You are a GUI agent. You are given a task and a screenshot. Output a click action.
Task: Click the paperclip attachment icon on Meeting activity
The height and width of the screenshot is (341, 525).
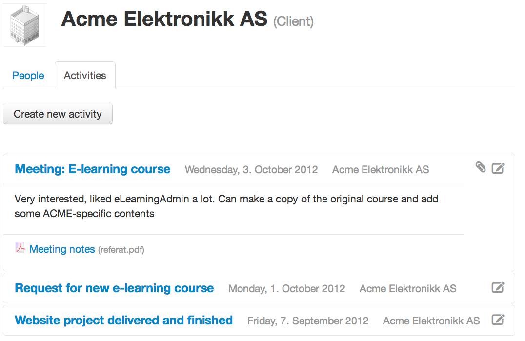481,167
